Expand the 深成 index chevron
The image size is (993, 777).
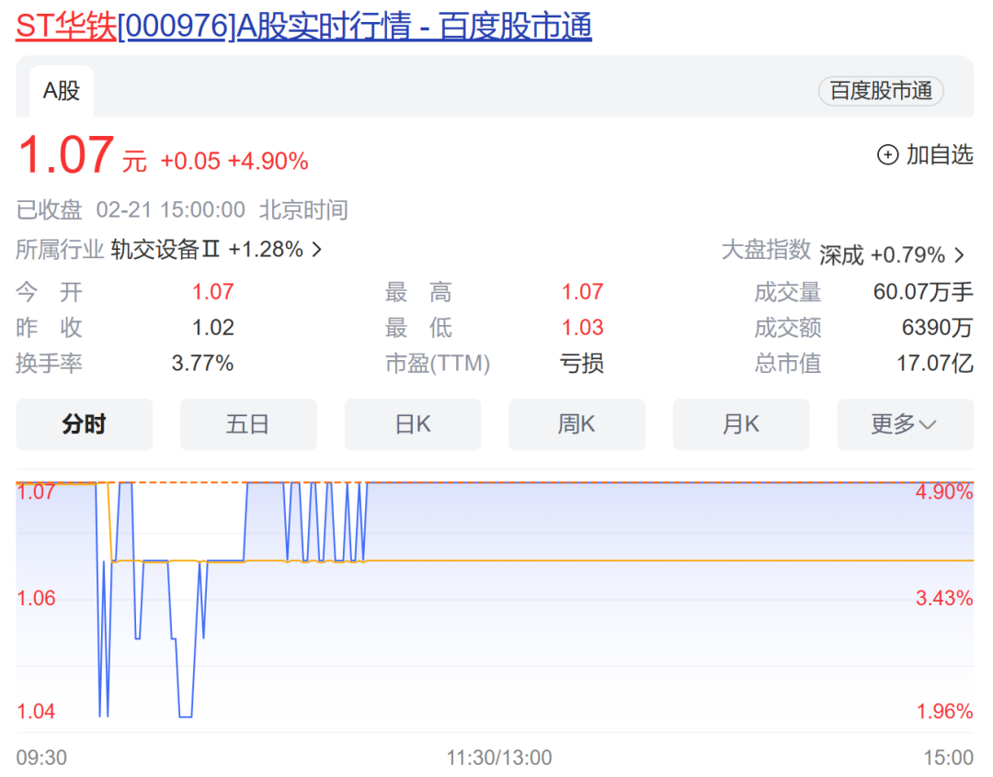pyautogui.click(x=960, y=255)
